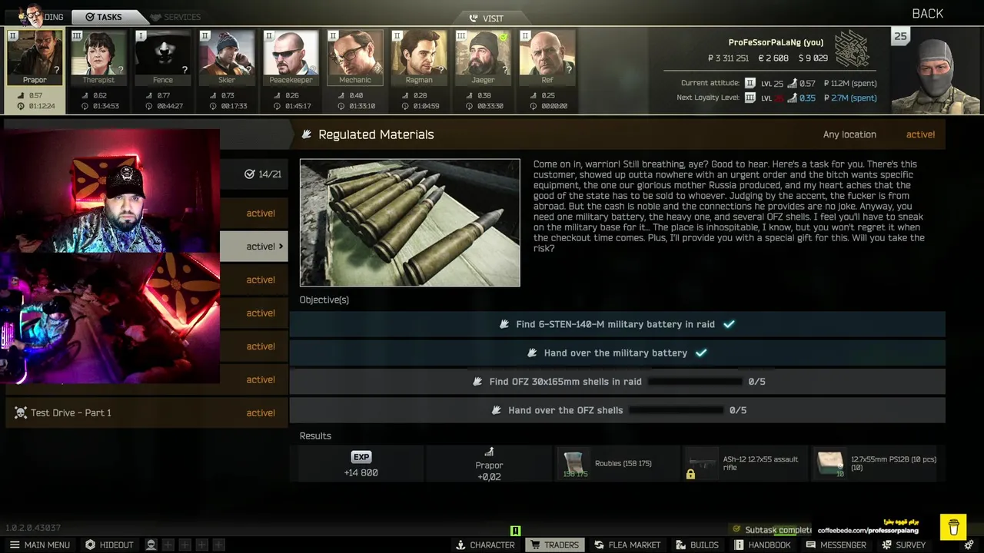
Task: Select the Test Drive - Part 1 task
Action: point(146,412)
